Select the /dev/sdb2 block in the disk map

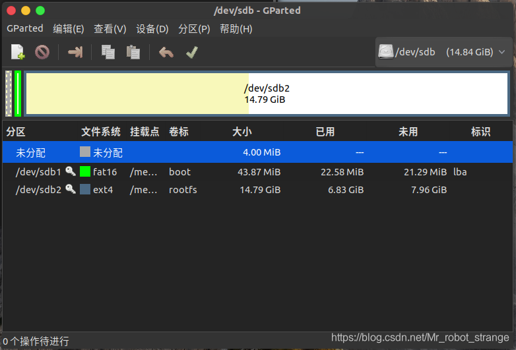point(267,94)
